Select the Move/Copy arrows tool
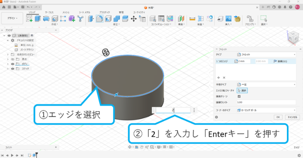303x158 pixels. [x=134, y=19]
